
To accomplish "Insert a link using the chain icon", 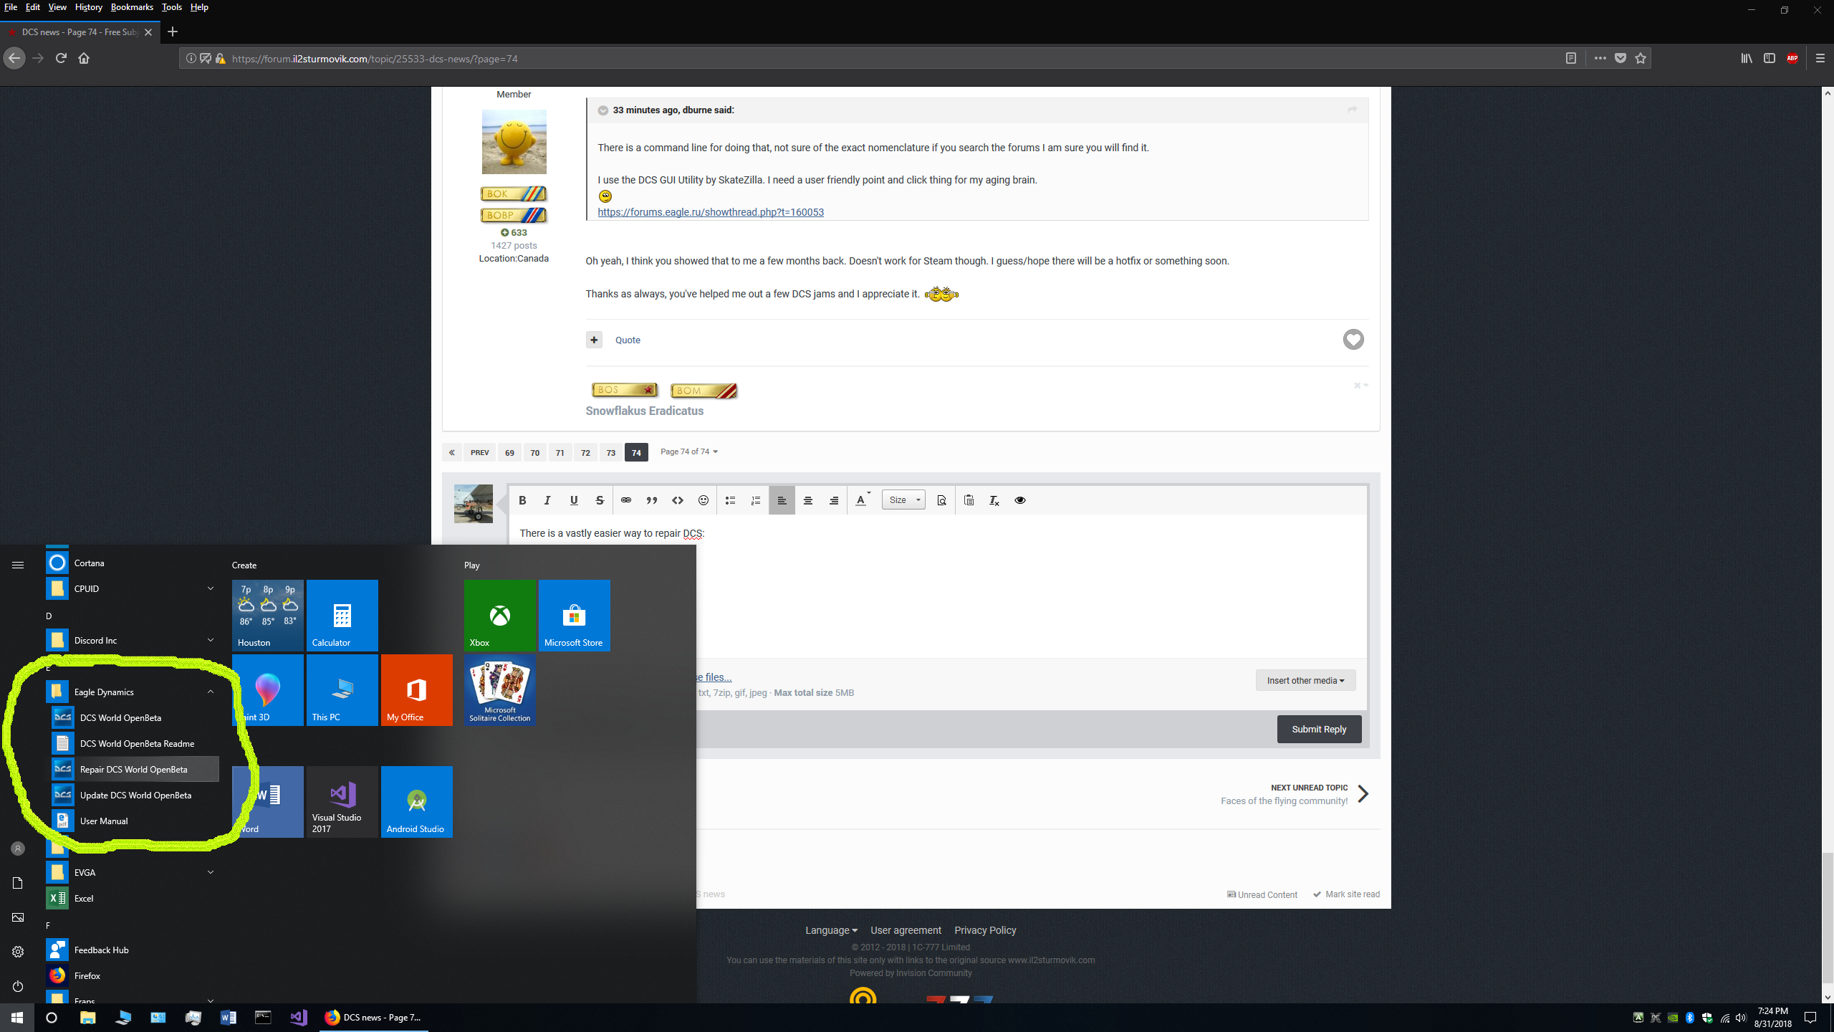I will (x=626, y=500).
